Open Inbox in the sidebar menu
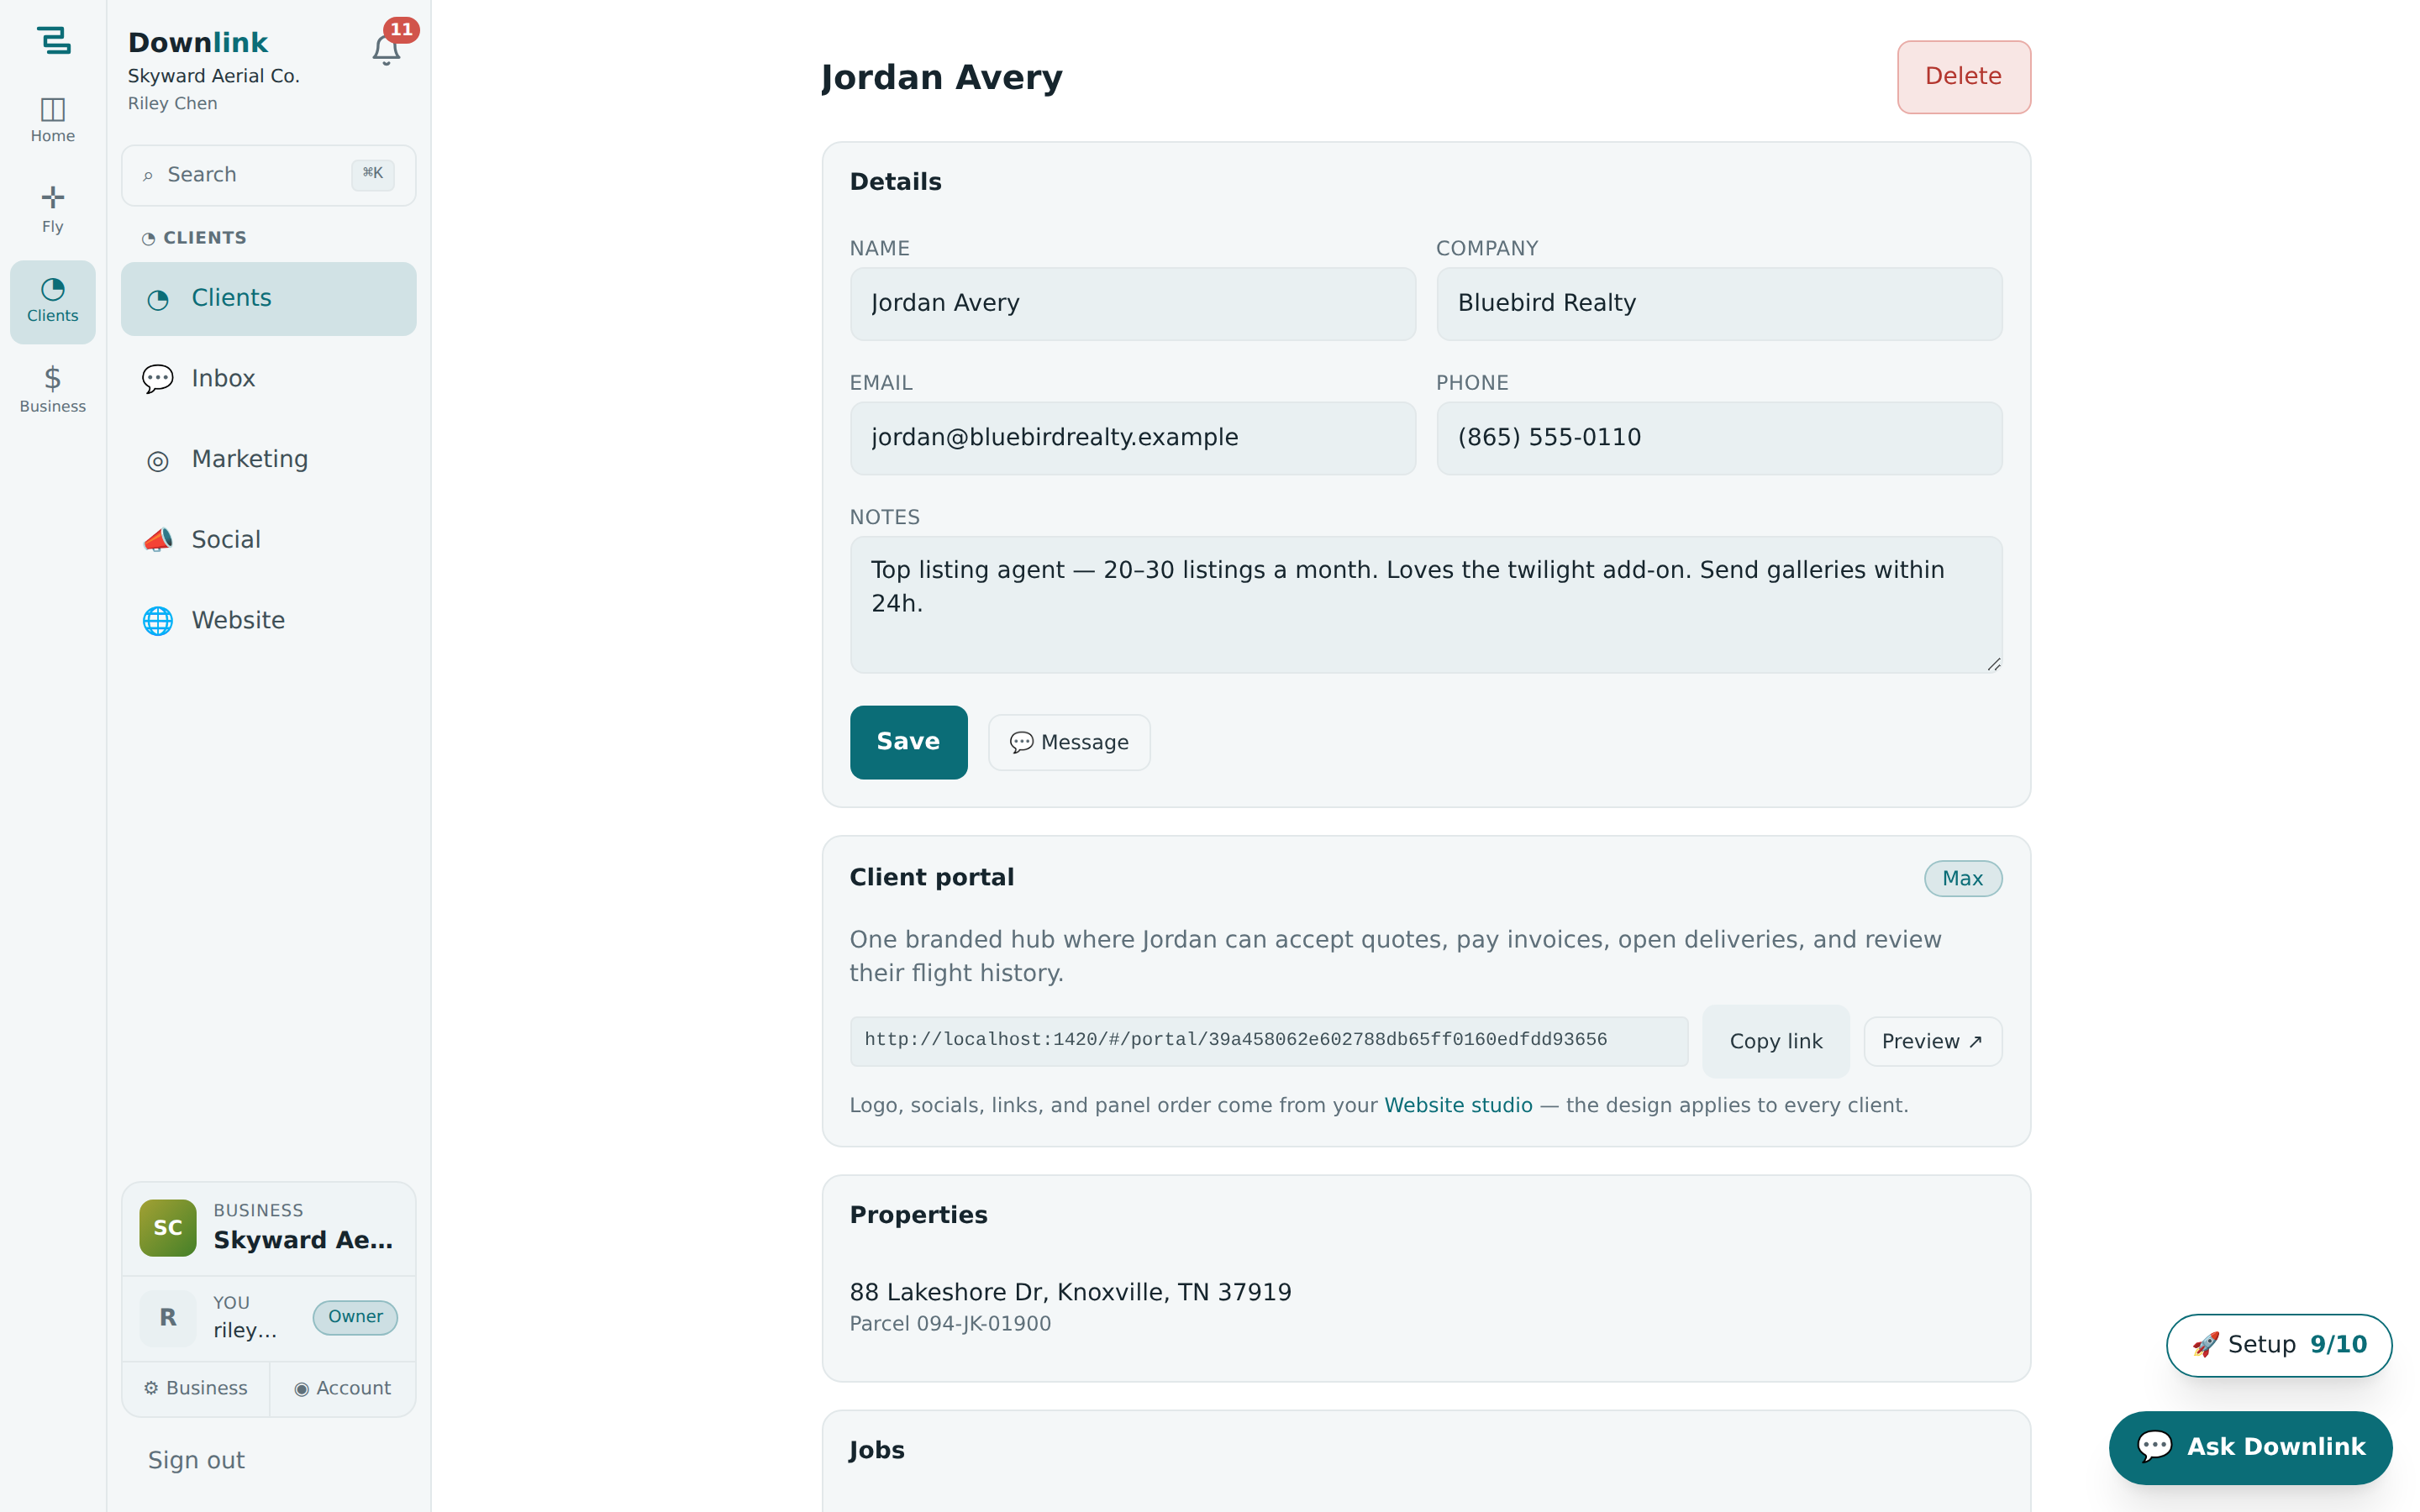 click(x=269, y=379)
